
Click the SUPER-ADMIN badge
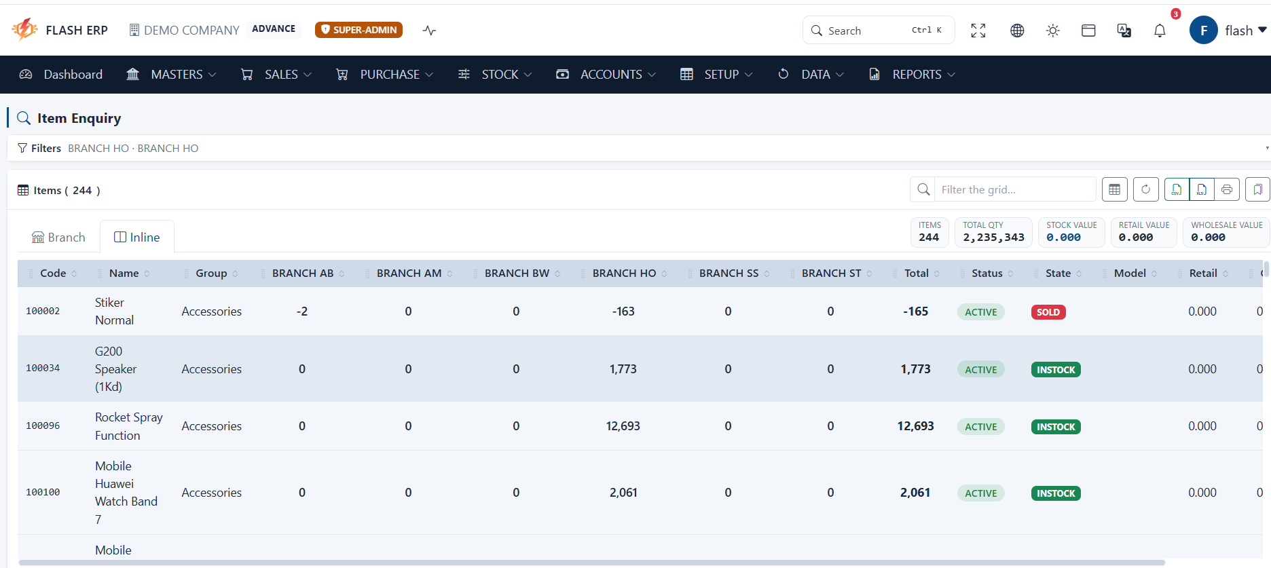click(358, 30)
